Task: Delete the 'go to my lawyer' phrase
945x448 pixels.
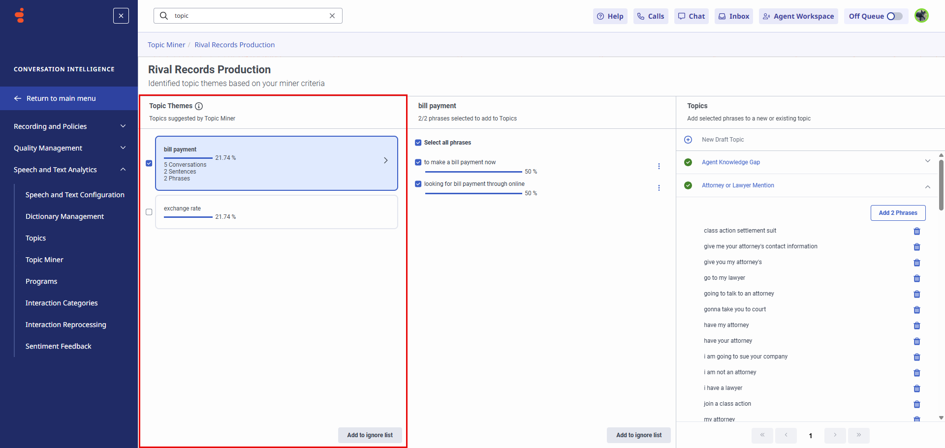Action: pyautogui.click(x=916, y=278)
